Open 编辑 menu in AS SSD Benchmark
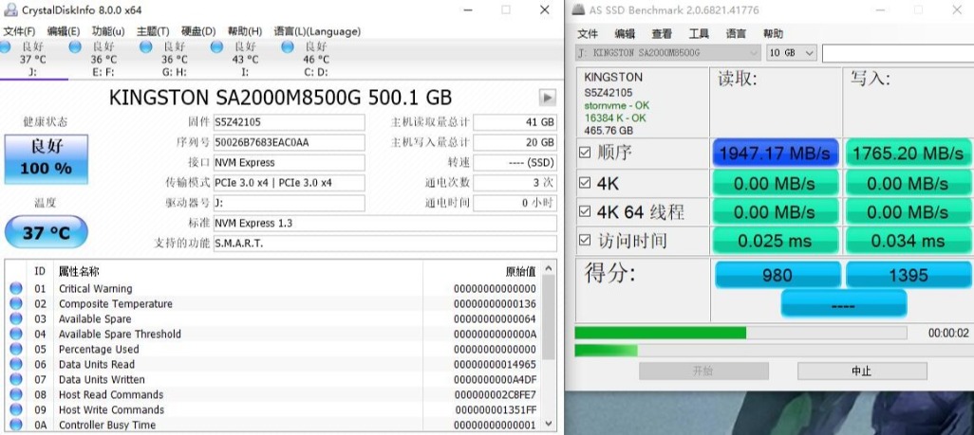Image resolution: width=974 pixels, height=435 pixels. tap(625, 33)
